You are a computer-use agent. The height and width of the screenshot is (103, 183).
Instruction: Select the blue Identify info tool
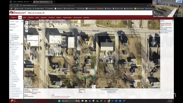tap(31, 22)
